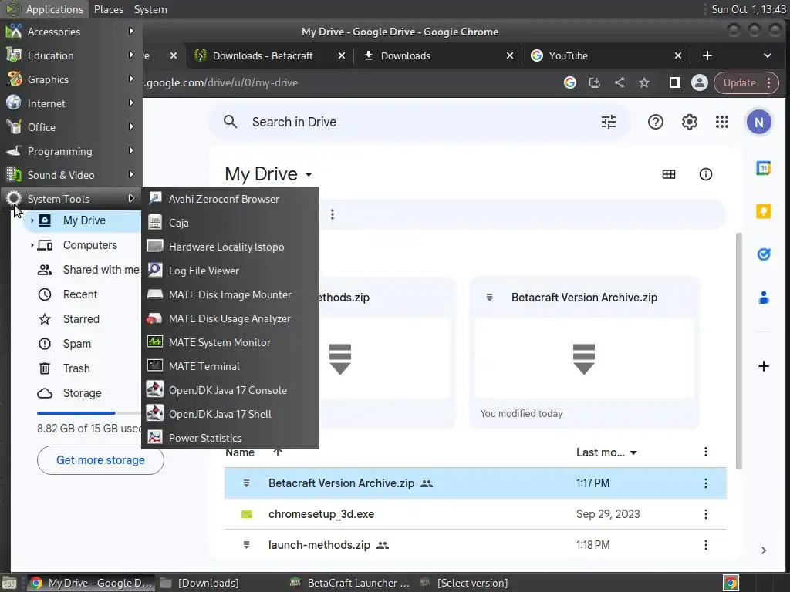Open Avahi Zeroconf Browser from System Tools

(x=230, y=199)
